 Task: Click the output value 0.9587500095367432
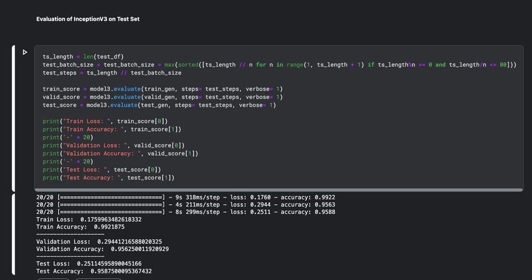coord(121,271)
